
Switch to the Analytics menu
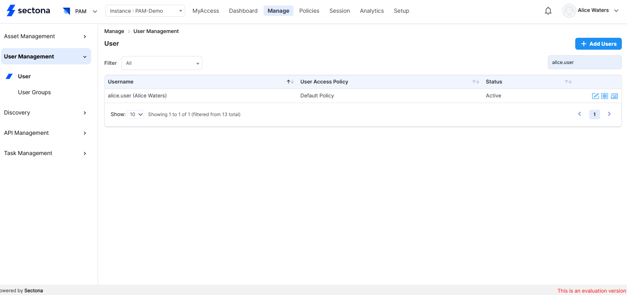(371, 11)
